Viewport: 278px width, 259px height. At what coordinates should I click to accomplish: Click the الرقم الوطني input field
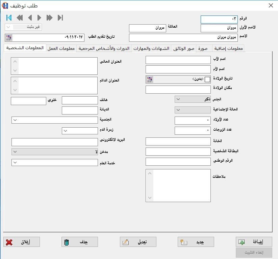[178, 162]
